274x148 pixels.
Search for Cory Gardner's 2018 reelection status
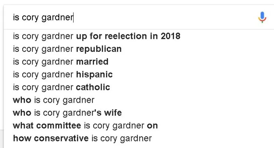[97, 36]
